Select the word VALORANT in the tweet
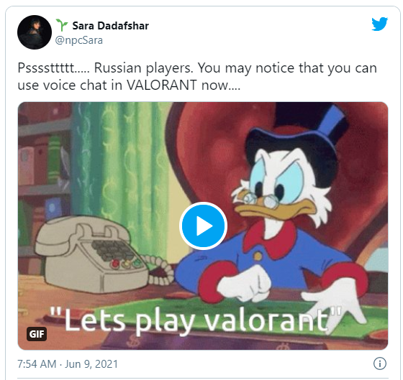 coord(162,85)
